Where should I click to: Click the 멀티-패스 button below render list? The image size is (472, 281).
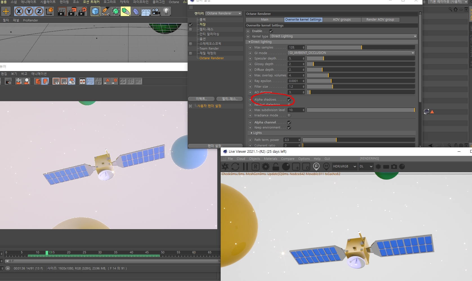[229, 99]
